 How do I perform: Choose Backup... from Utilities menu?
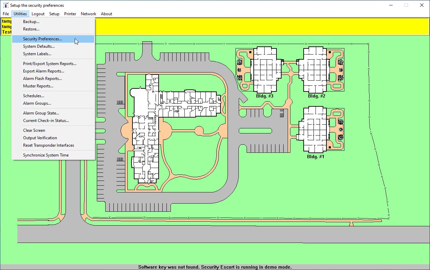point(53,22)
